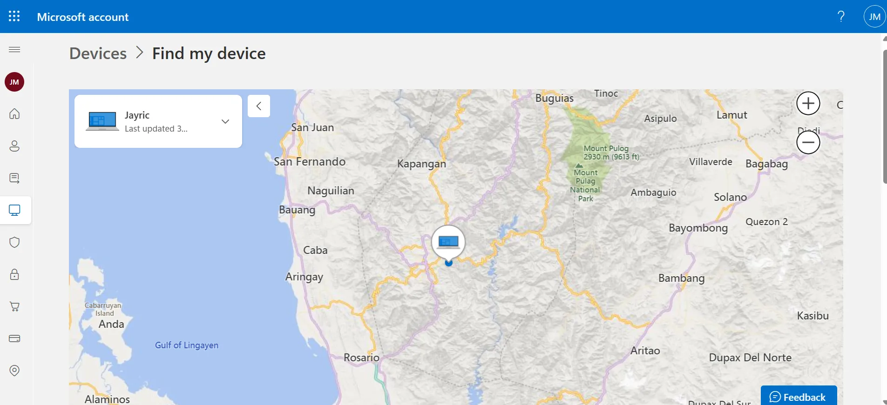Open the Privacy shield icon

coord(14,242)
